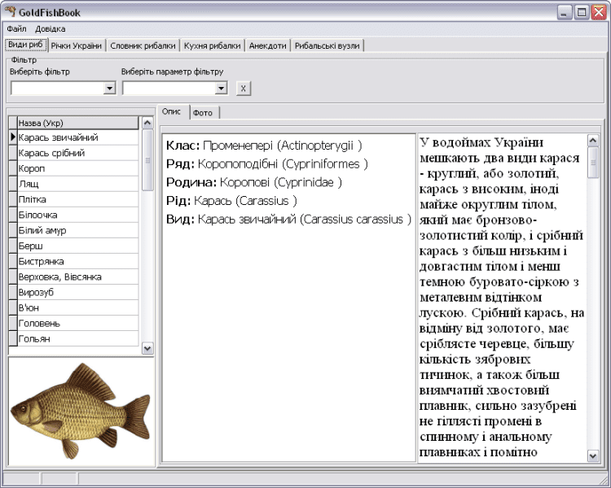Click inside the Виберіть фільтр combo field
The height and width of the screenshot is (488, 611).
tap(58, 89)
